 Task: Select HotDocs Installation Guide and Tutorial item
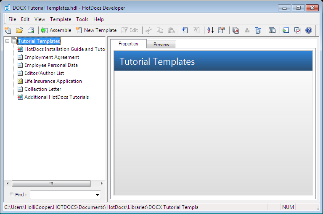[64, 49]
